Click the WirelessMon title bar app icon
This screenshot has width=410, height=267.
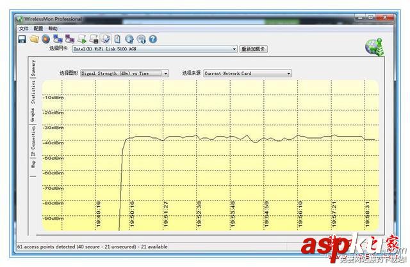pyautogui.click(x=20, y=19)
